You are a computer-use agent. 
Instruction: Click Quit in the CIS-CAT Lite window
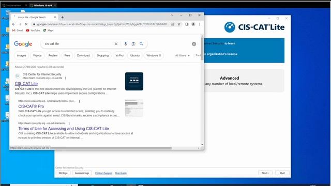pyautogui.click(x=282, y=173)
